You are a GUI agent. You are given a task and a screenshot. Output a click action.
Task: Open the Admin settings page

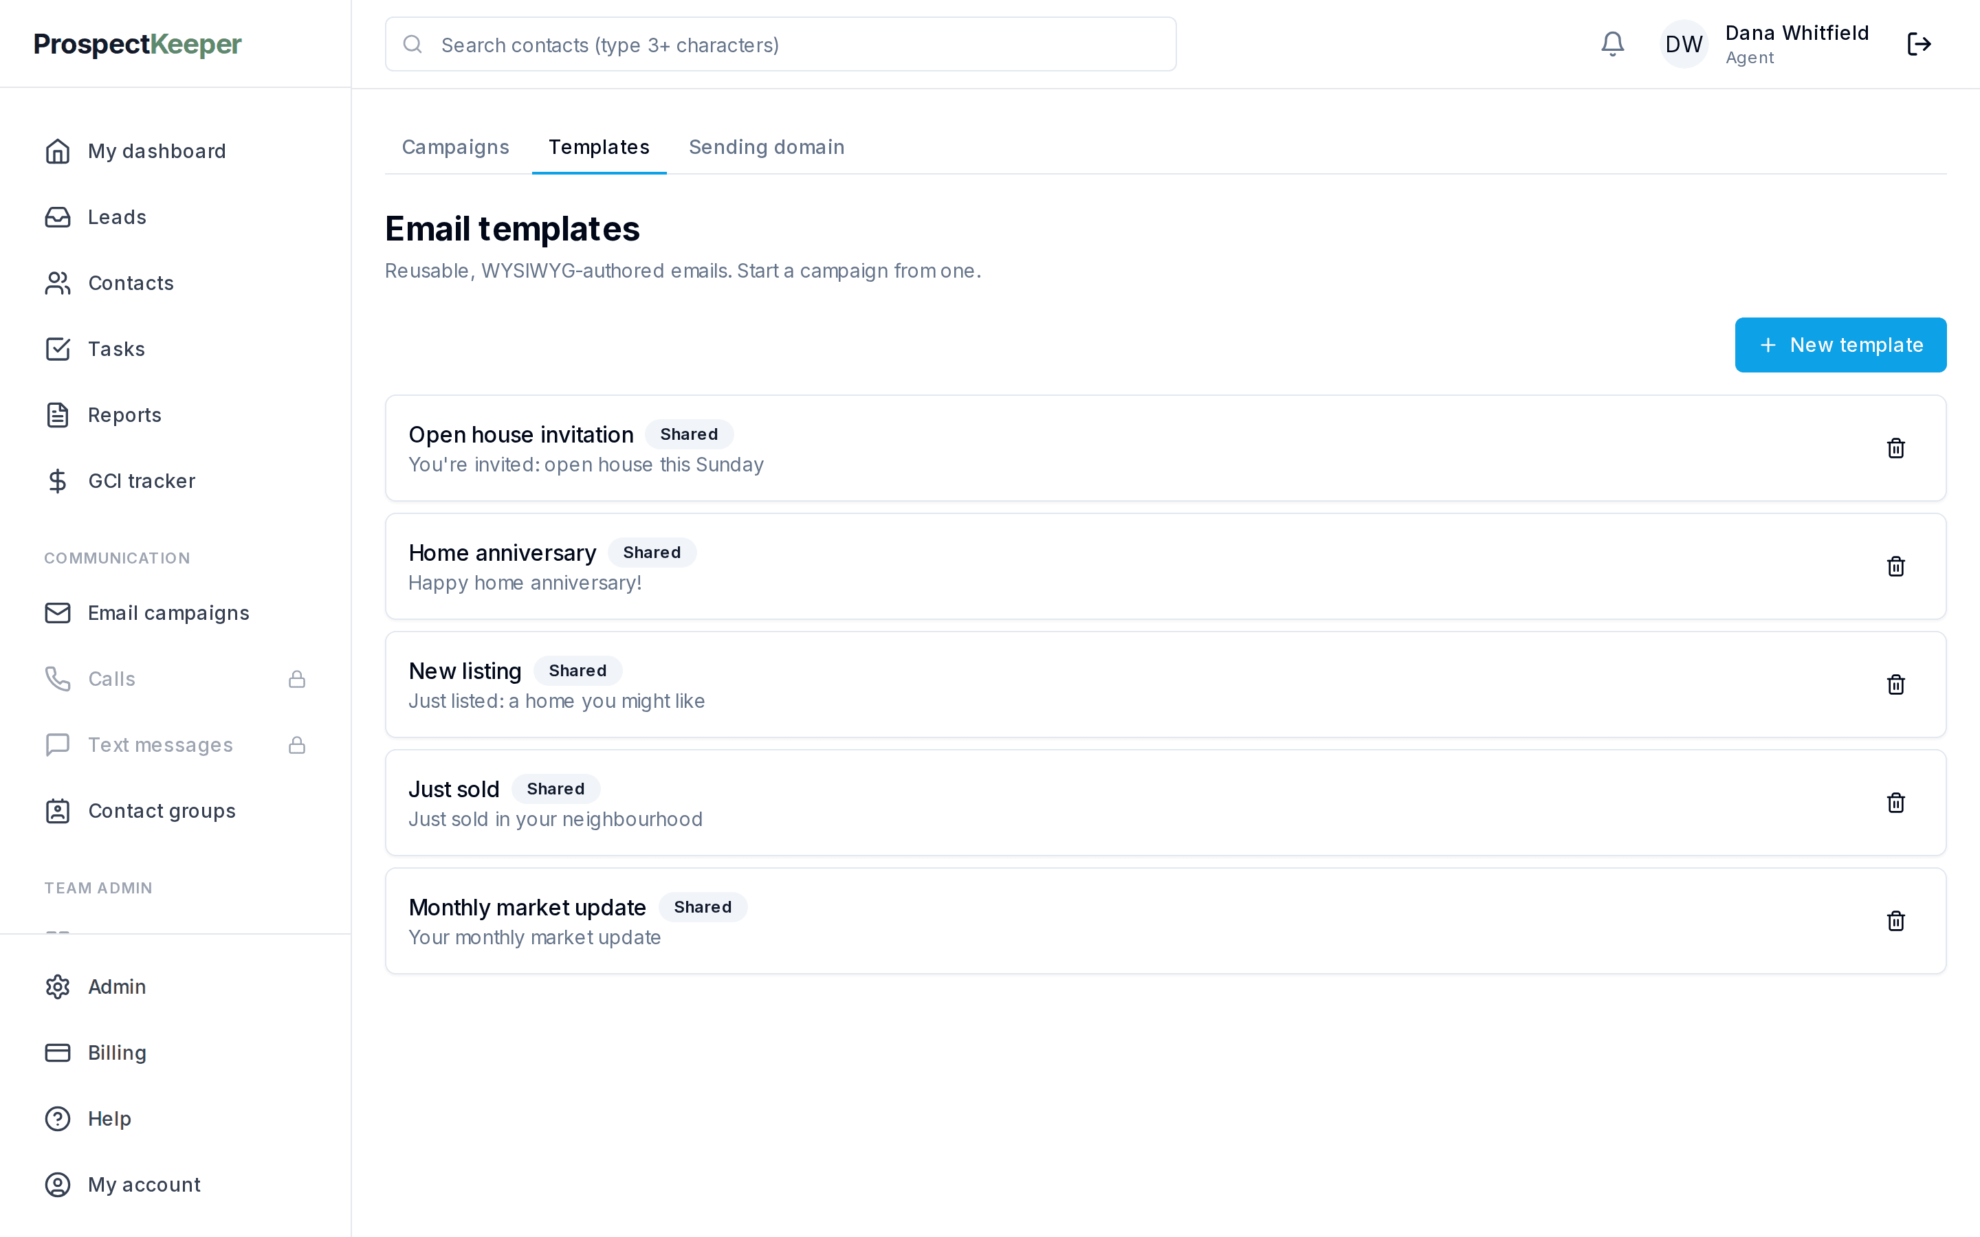[175, 987]
